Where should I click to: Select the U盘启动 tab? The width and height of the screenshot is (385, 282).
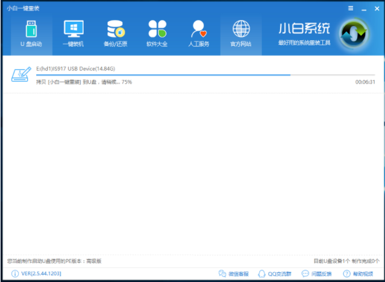(x=31, y=34)
